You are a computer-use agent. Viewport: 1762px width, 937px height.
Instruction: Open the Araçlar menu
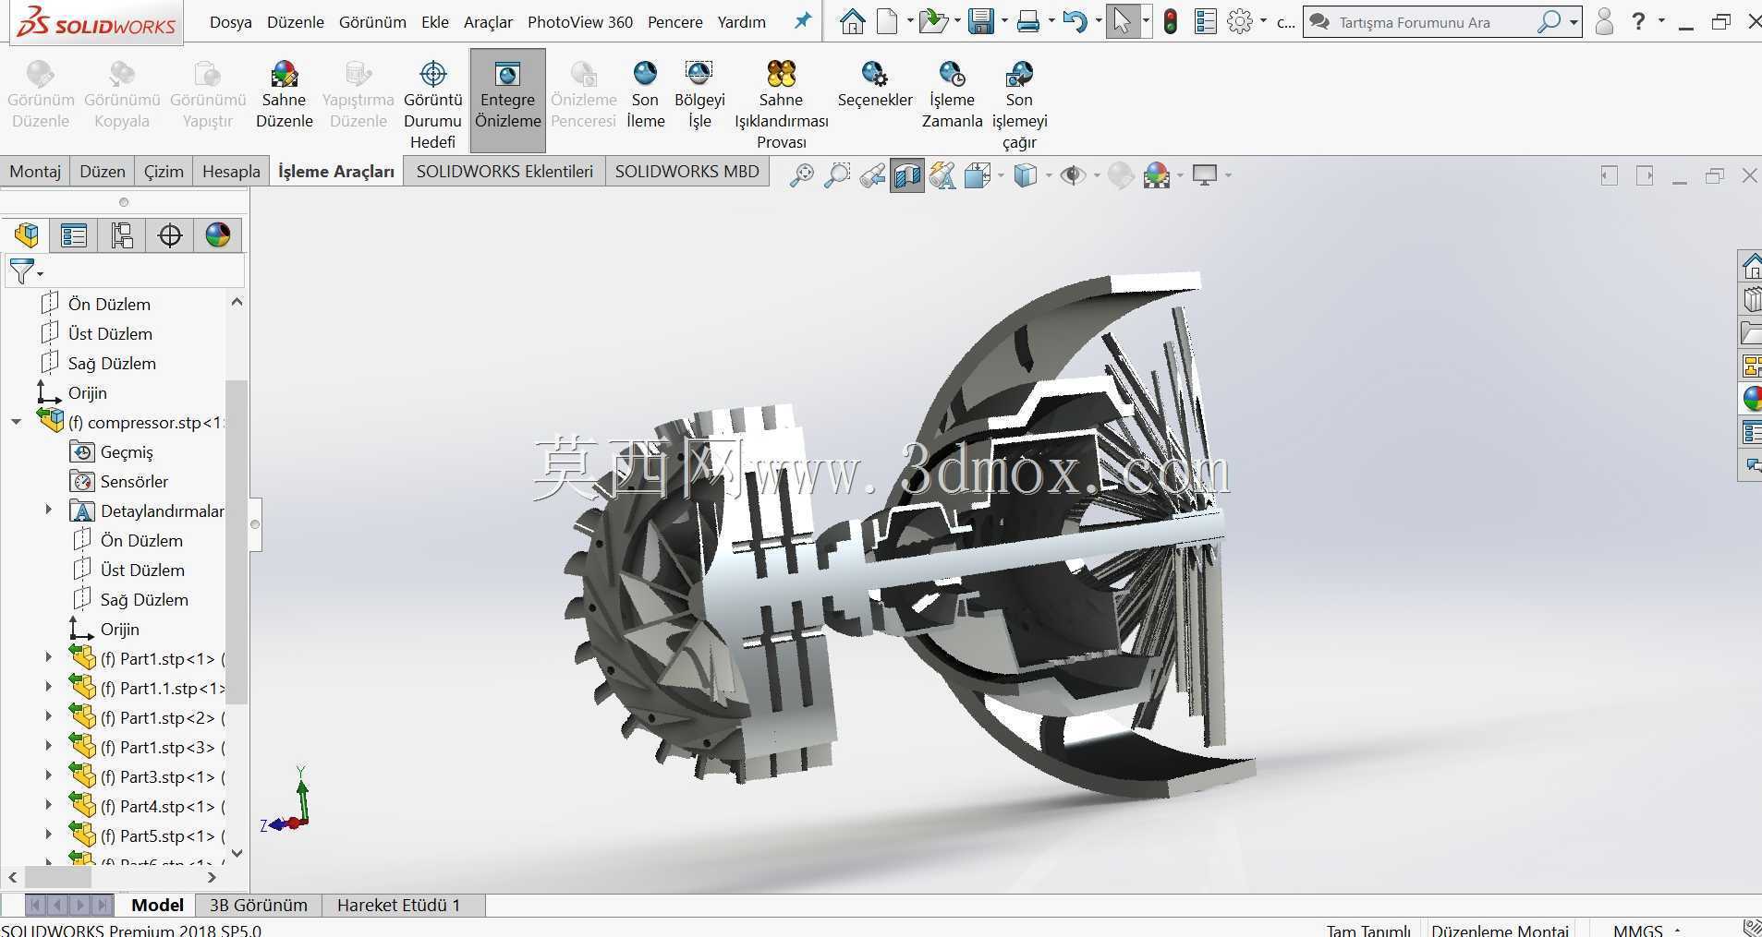tap(488, 22)
